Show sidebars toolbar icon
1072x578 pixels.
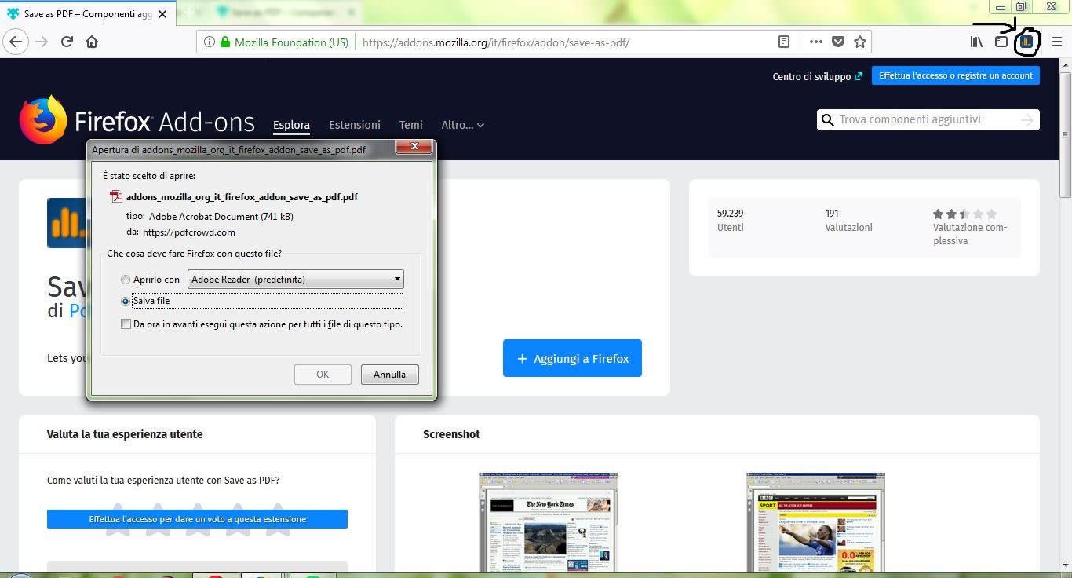pos(1001,42)
